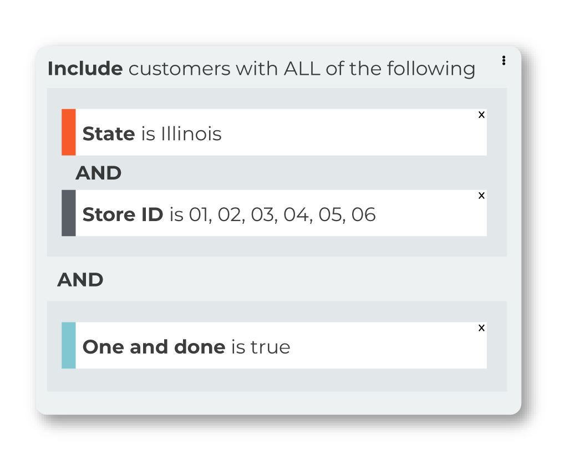Remove the One and done condition

481,328
